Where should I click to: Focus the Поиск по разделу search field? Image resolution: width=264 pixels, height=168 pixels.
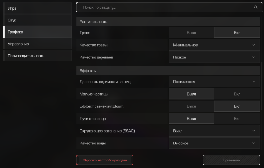click(x=169, y=7)
